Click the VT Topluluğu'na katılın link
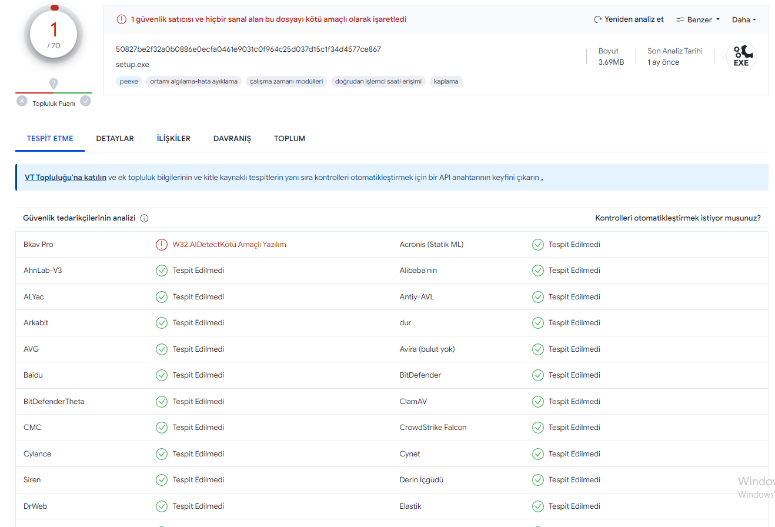 pyautogui.click(x=65, y=178)
